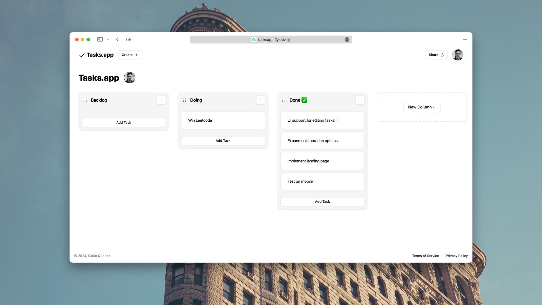542x305 pixels.
Task: Open the sidebar options chevron
Action: (x=108, y=39)
